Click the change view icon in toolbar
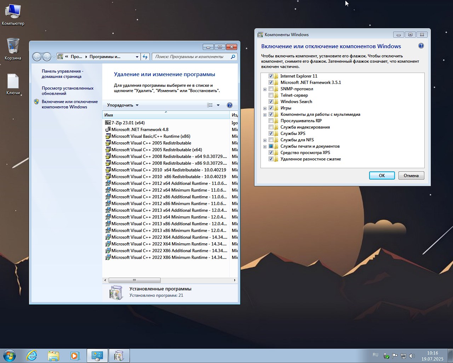The image size is (453, 363). click(x=210, y=105)
